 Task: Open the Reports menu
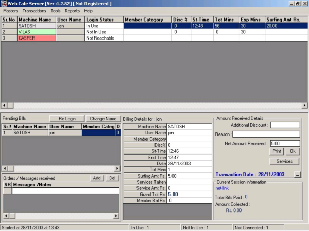point(73,11)
